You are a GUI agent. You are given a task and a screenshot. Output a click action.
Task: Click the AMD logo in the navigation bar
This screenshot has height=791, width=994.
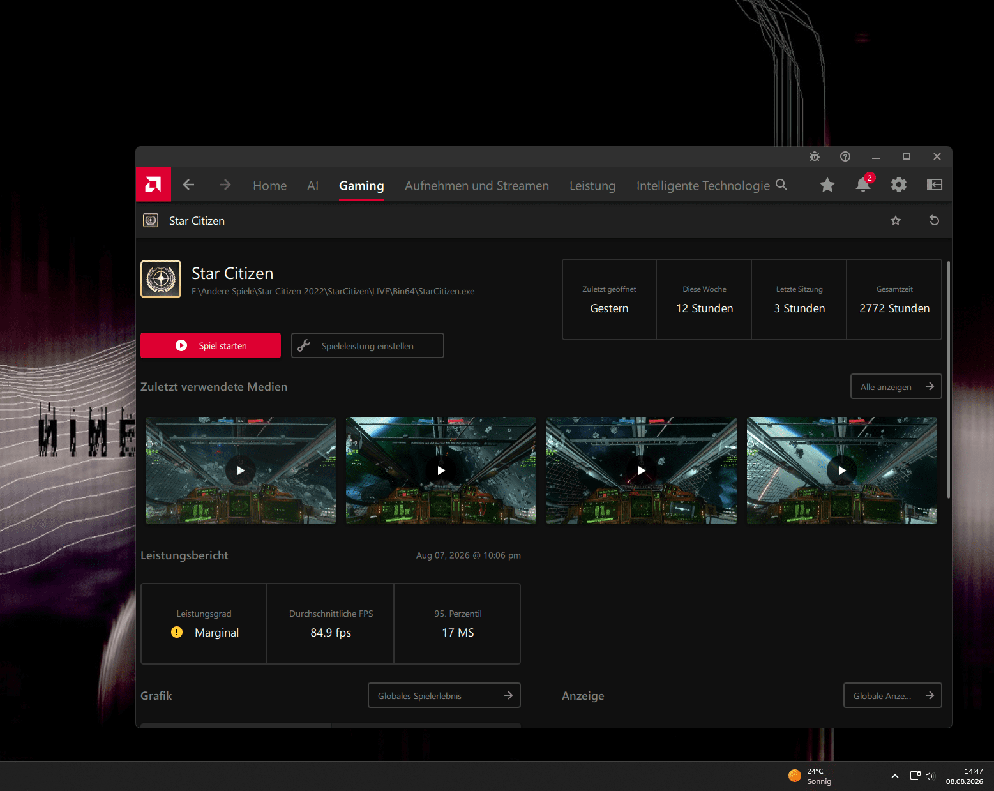tap(153, 185)
